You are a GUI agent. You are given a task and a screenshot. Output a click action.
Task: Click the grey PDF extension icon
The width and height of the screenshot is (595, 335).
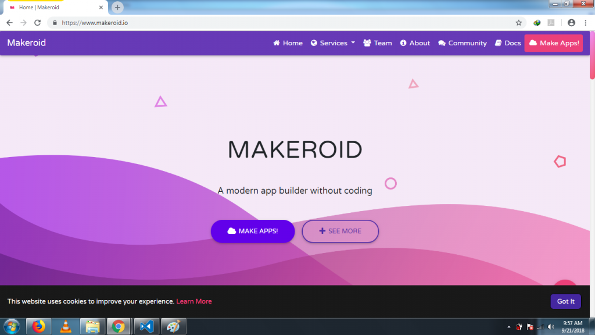click(x=551, y=23)
